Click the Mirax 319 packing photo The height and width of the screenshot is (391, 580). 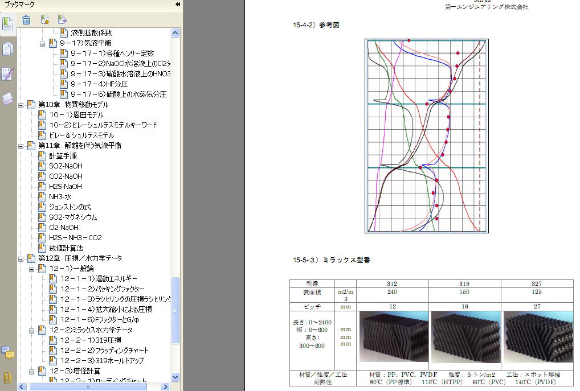(x=465, y=337)
